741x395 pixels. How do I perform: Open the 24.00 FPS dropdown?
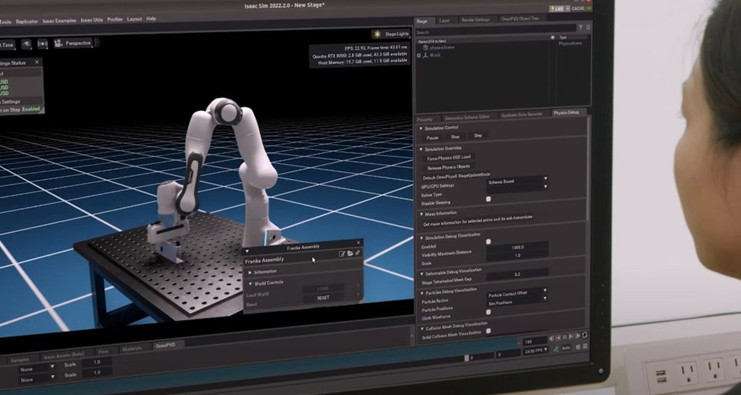535,351
